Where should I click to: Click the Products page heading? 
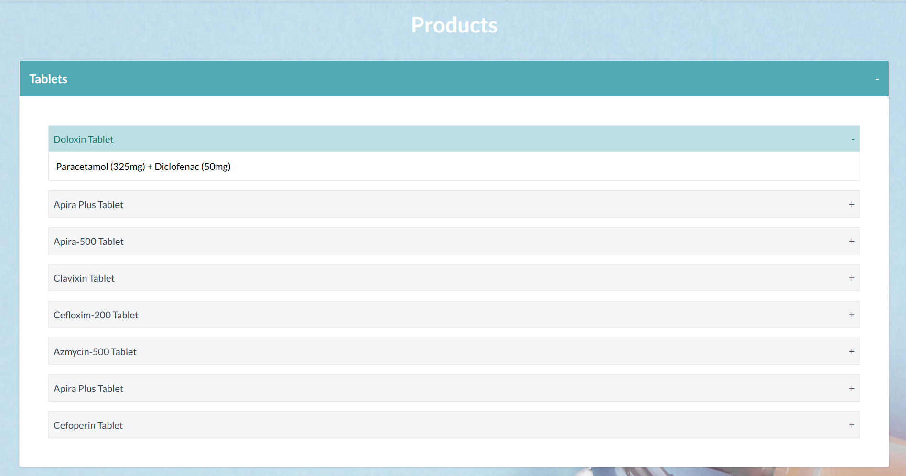454,25
